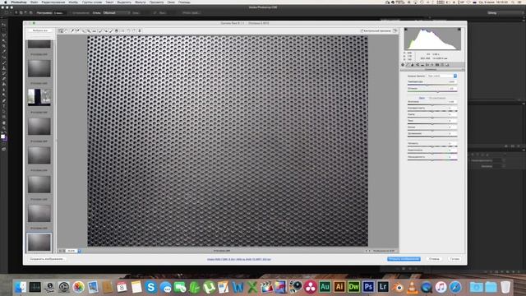The width and height of the screenshot is (526, 296).
Task: Click the Температура value field
Action: 452,81
